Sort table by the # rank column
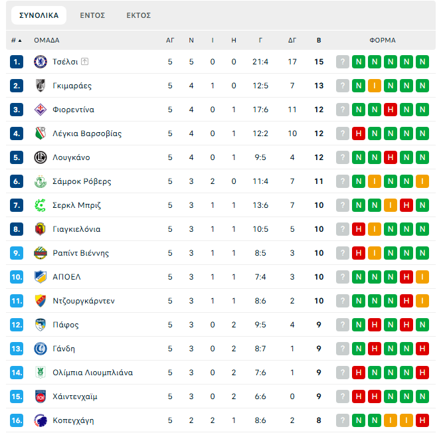Screen dimensions: 443x433 (x=16, y=41)
